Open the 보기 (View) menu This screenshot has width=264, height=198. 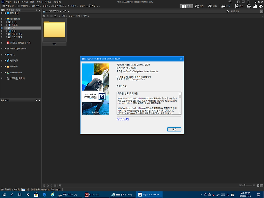(x=25, y=2)
